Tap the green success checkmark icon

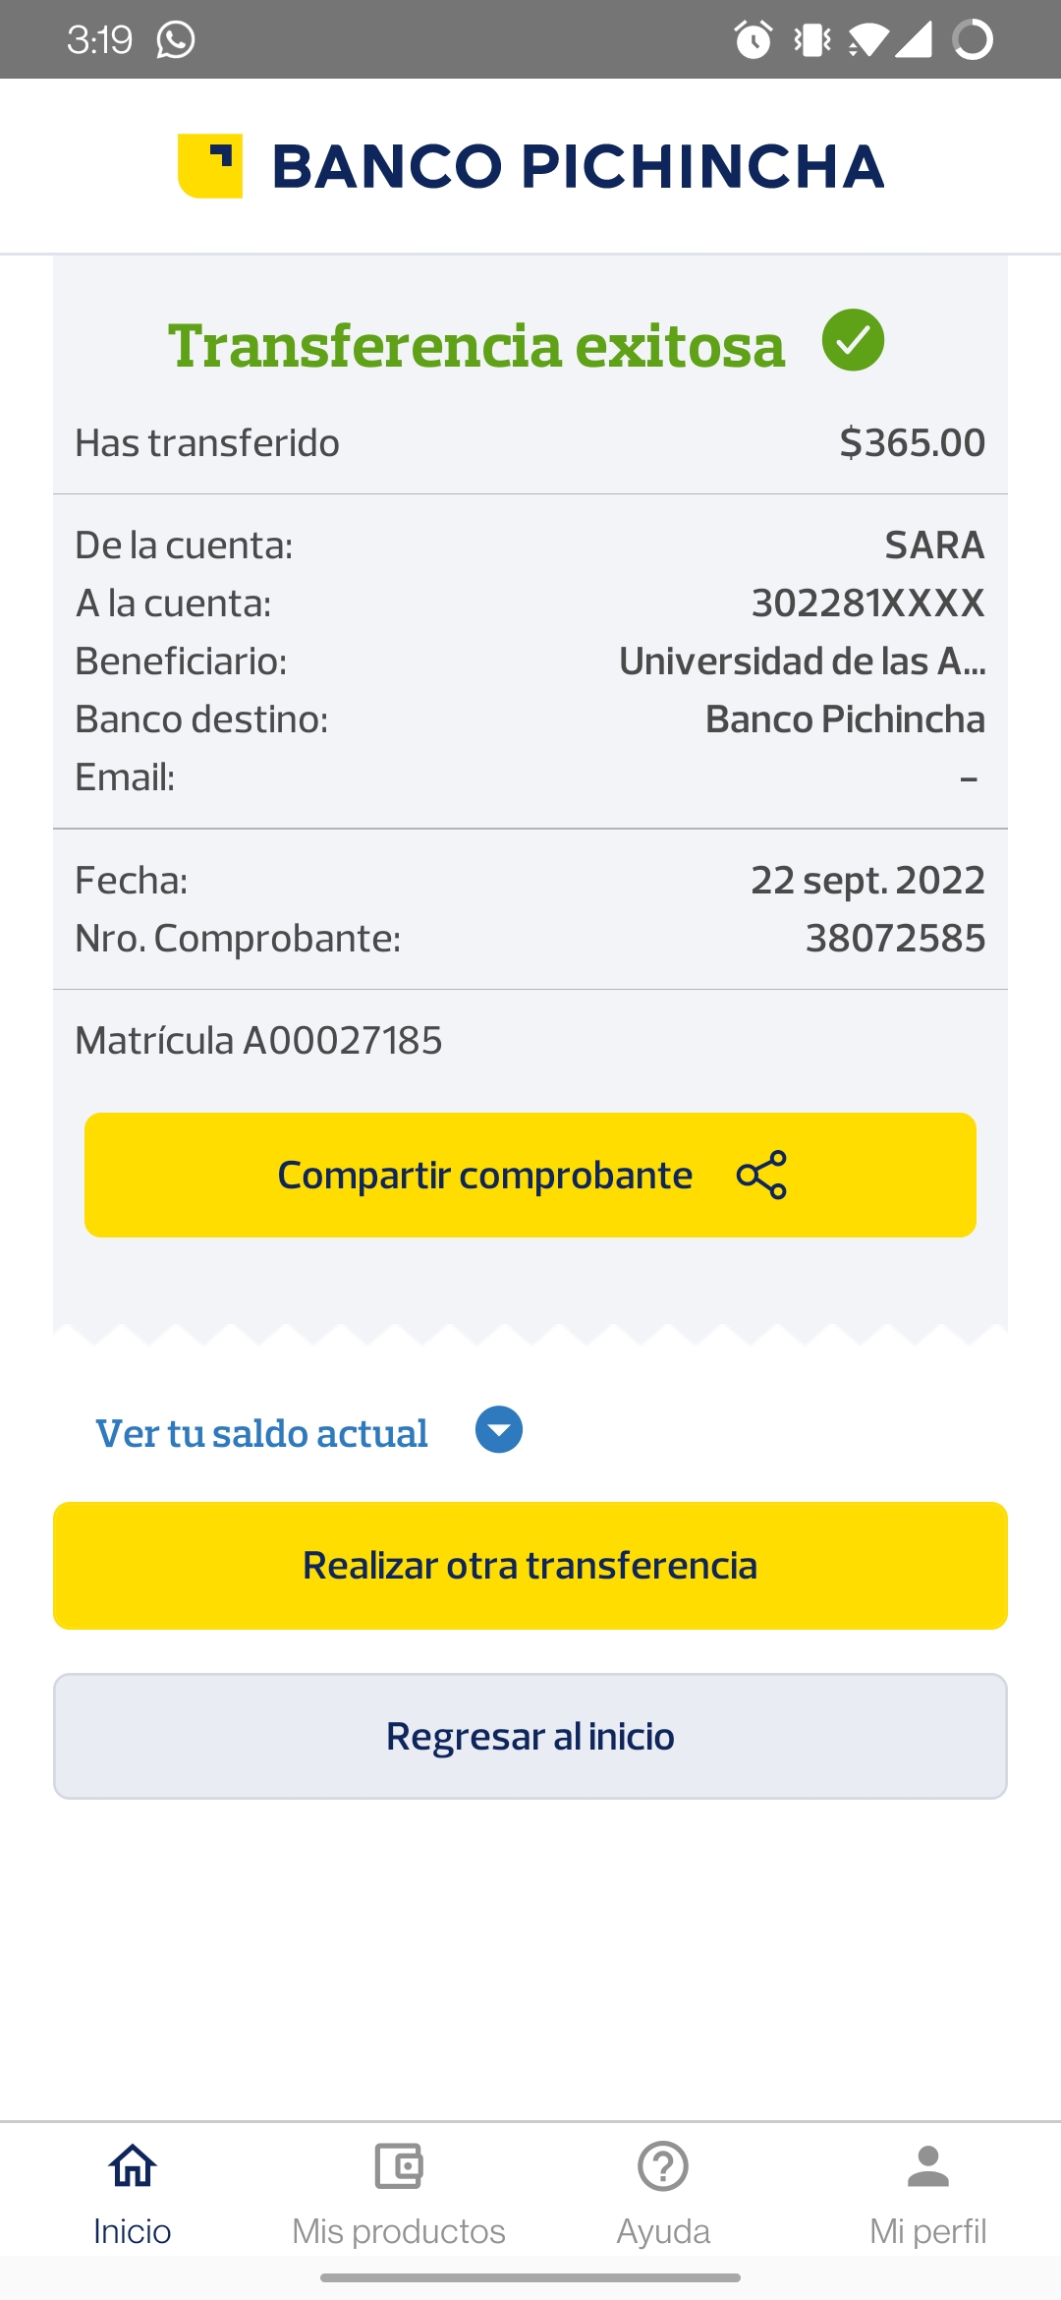click(853, 340)
